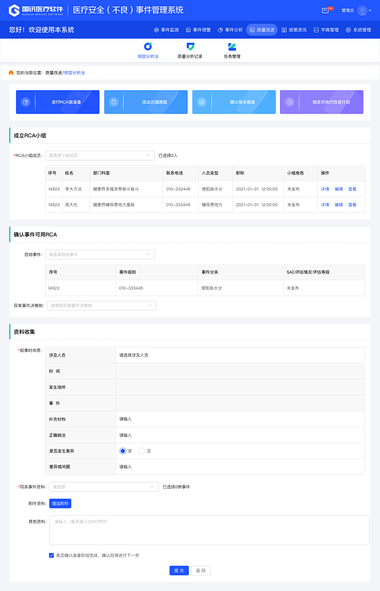Viewport: 380px width, 591px height.
Task: Select the 否 radio button
Action: tap(142, 451)
